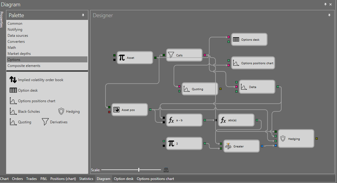
Task: Click the Quoting icon in palette
Action: tap(13, 122)
